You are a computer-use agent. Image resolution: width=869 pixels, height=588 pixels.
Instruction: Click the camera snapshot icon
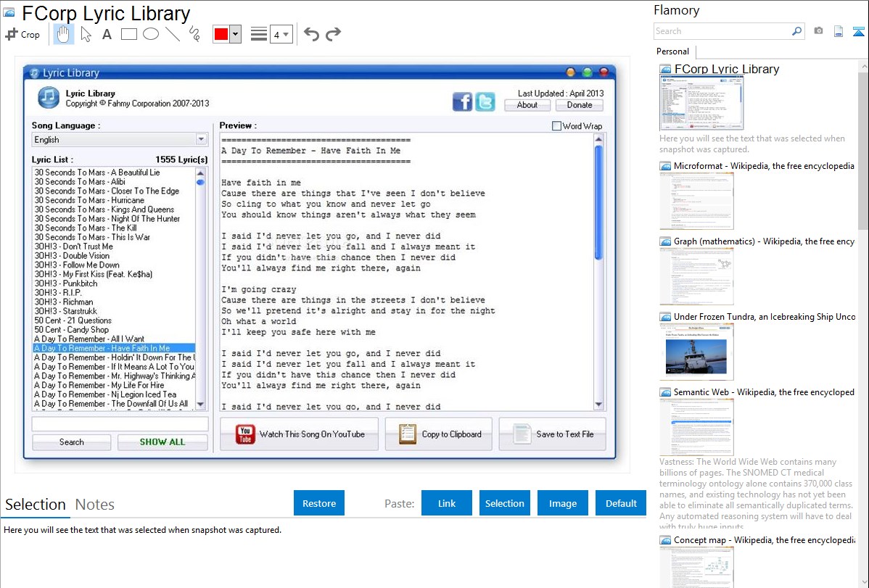818,31
